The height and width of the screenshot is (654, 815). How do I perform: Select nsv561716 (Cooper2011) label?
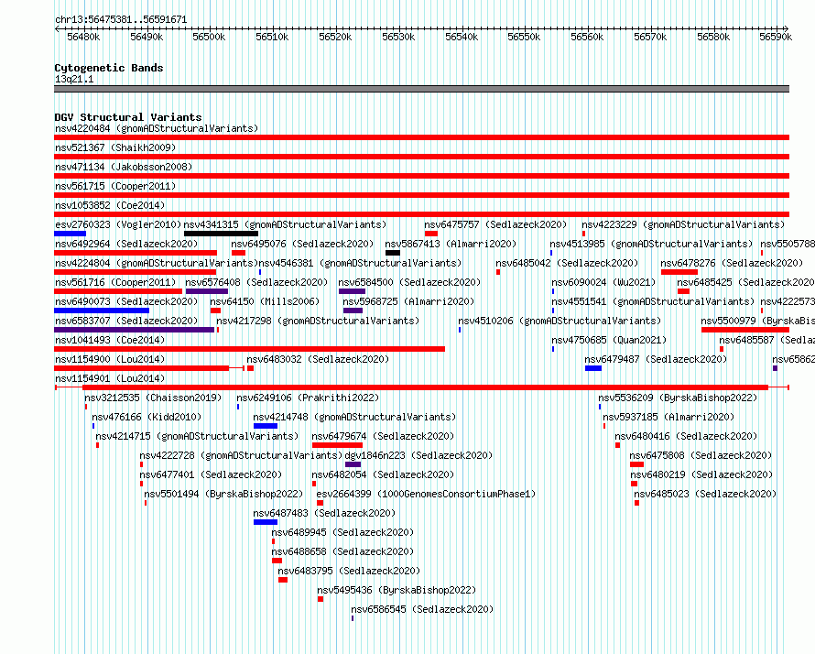[x=115, y=282]
